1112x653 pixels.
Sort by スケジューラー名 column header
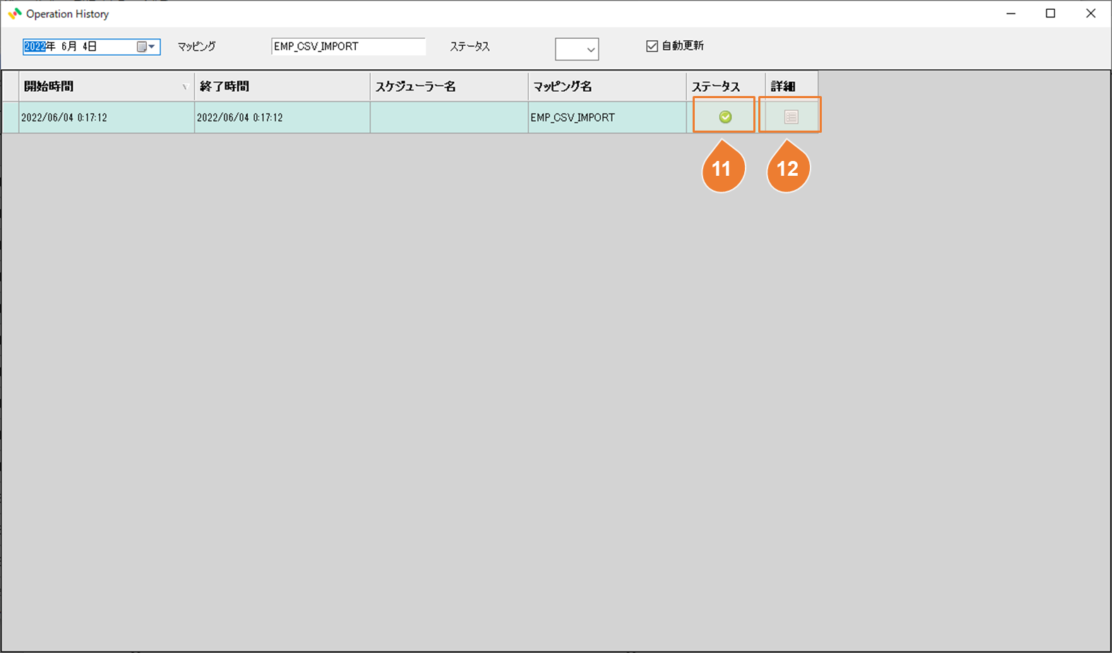coord(449,87)
